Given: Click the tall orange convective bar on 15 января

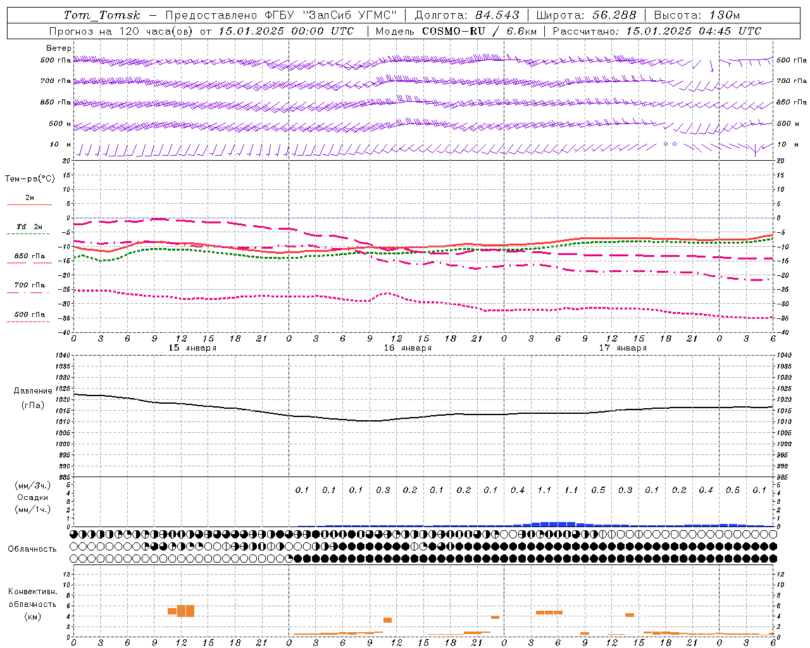Looking at the screenshot, I should tap(185, 611).
